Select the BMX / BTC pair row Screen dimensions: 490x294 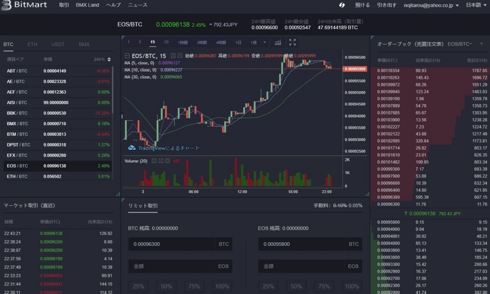click(x=58, y=124)
